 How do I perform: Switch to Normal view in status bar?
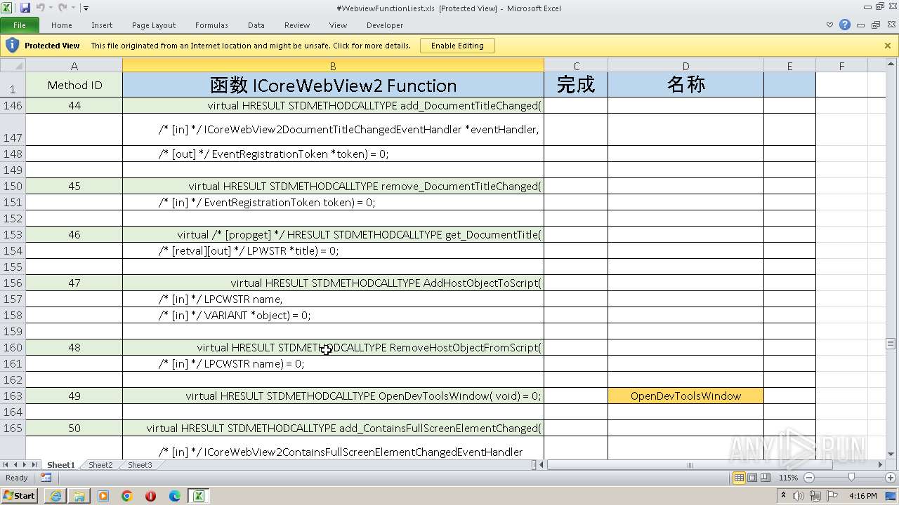coord(739,478)
